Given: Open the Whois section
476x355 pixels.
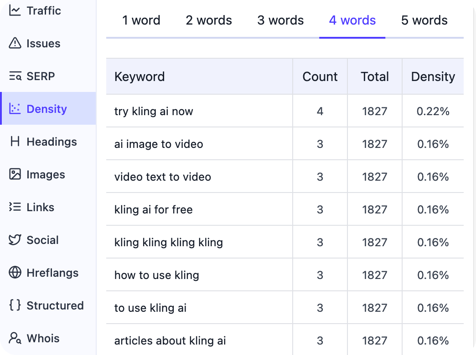Looking at the screenshot, I should pos(48,338).
